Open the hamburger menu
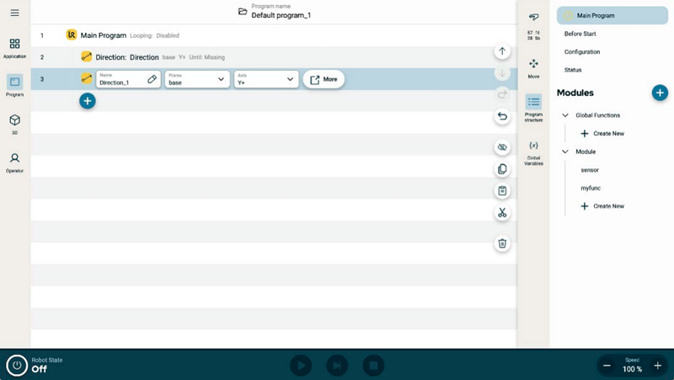The height and width of the screenshot is (380, 674). (x=14, y=13)
